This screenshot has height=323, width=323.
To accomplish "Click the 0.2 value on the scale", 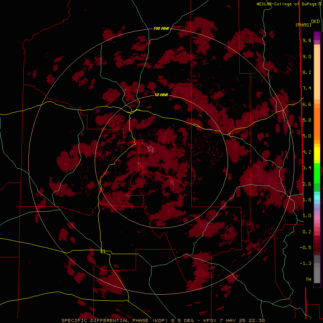I will (307, 232).
